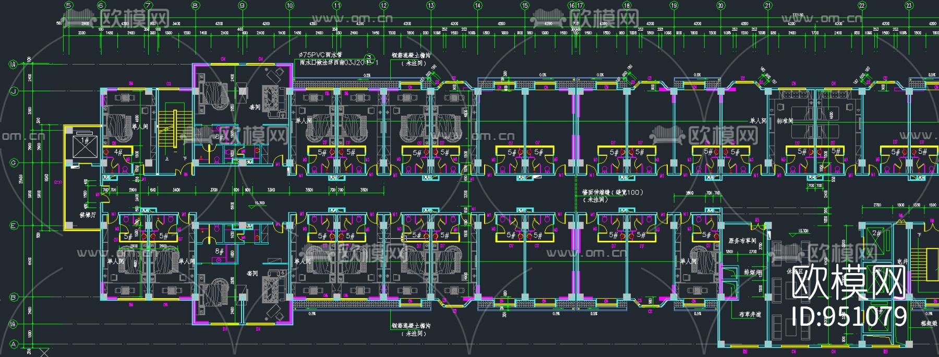The image size is (939, 357).
Task: Select the detail callout circle numbered 3
Action: tap(369, 58)
